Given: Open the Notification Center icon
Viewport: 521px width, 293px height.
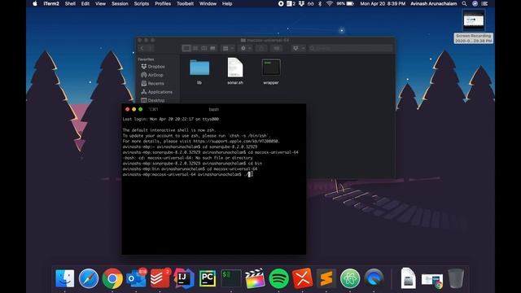Looking at the screenshot, I should click(x=485, y=3).
